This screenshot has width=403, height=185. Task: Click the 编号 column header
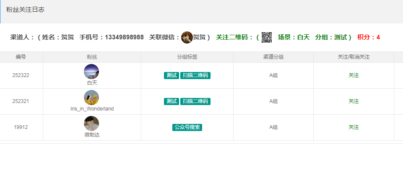(21, 57)
